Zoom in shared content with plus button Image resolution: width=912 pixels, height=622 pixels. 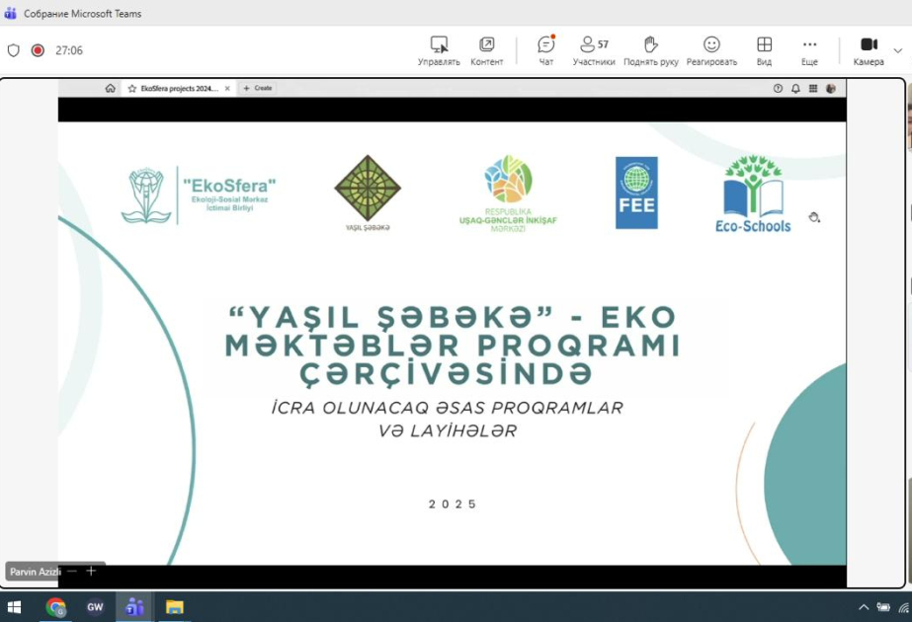point(91,572)
